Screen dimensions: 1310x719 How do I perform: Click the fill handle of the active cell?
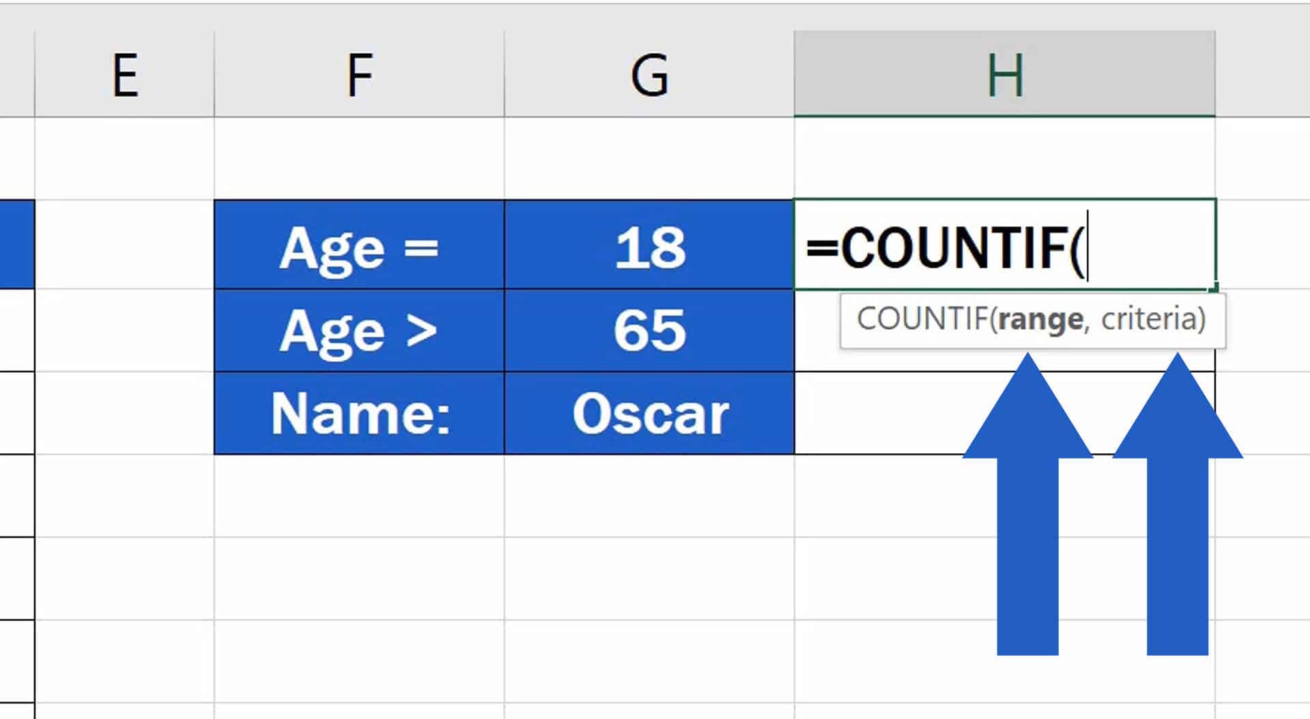(1216, 288)
